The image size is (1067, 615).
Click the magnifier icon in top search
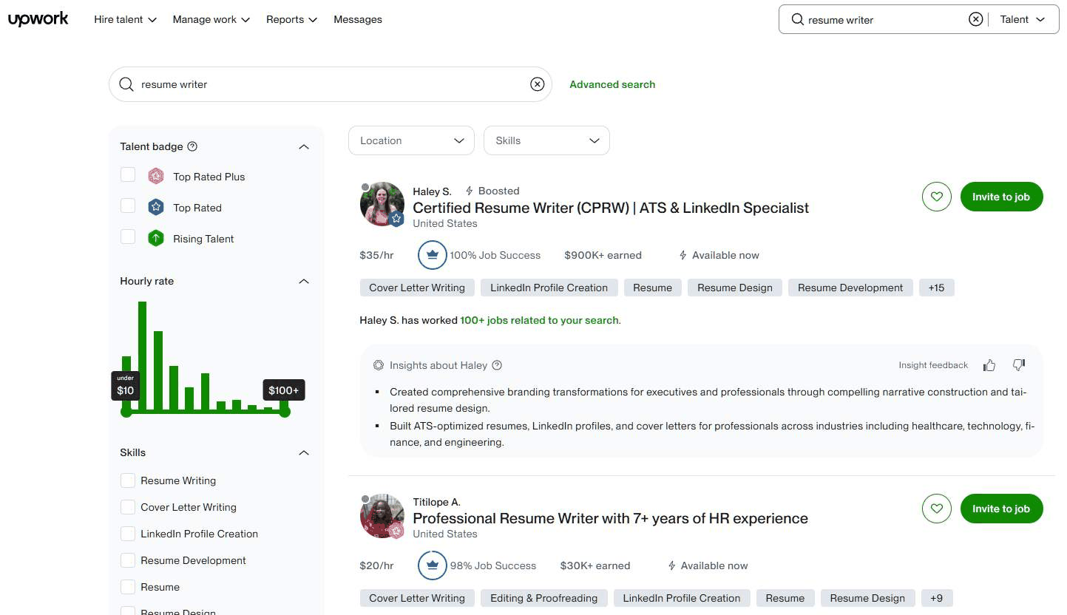coord(797,20)
